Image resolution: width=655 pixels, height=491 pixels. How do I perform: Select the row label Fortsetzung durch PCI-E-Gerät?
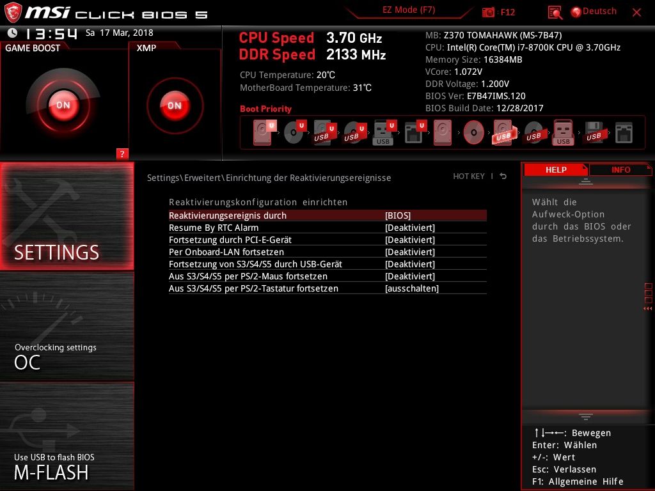click(x=230, y=240)
